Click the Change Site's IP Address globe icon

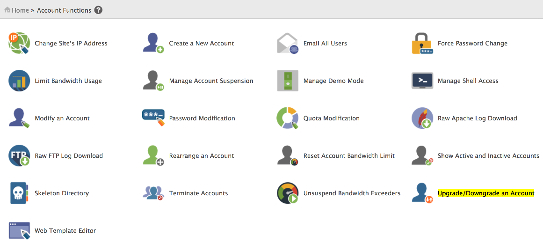click(19, 43)
